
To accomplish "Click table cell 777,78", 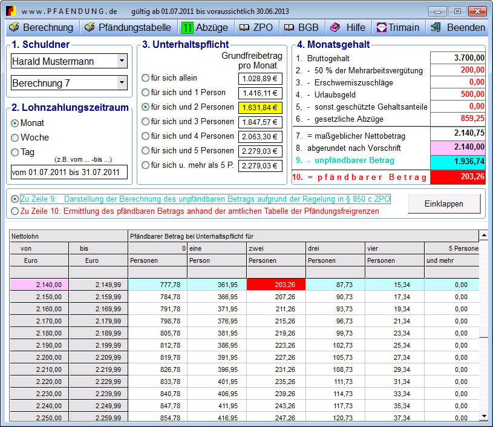I will [158, 285].
